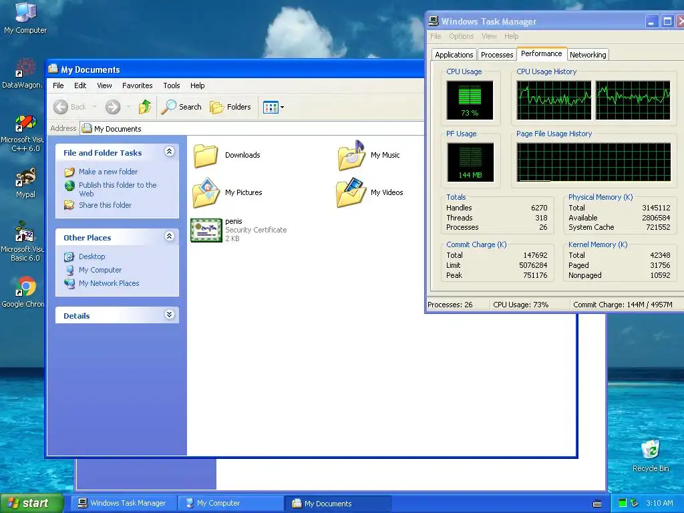The image size is (684, 513).
Task: Click the CPU Usage 73% meter
Action: [470, 100]
